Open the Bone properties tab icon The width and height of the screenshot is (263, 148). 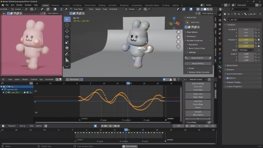(220, 67)
